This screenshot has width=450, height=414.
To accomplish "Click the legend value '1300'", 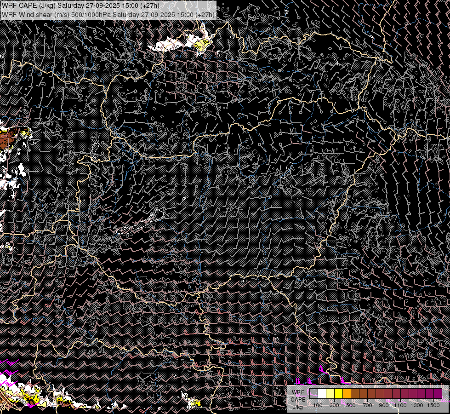I will 417,405.
